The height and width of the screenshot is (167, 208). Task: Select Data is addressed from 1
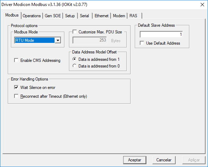tap(75, 59)
